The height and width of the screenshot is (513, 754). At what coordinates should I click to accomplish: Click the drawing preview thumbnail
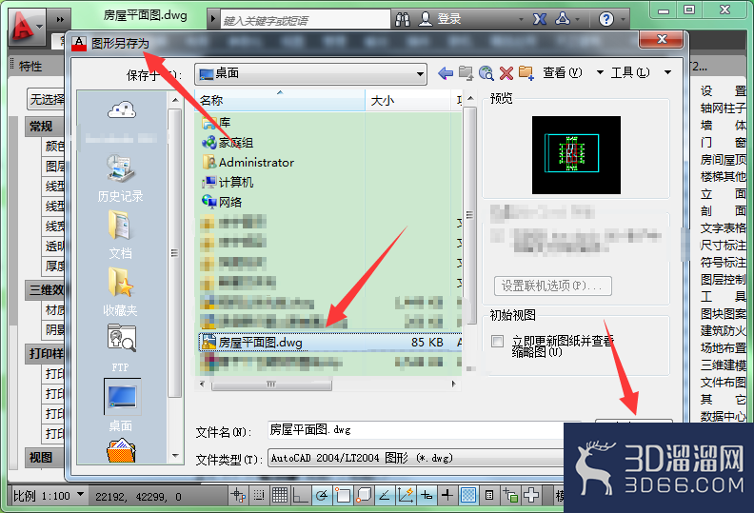576,155
